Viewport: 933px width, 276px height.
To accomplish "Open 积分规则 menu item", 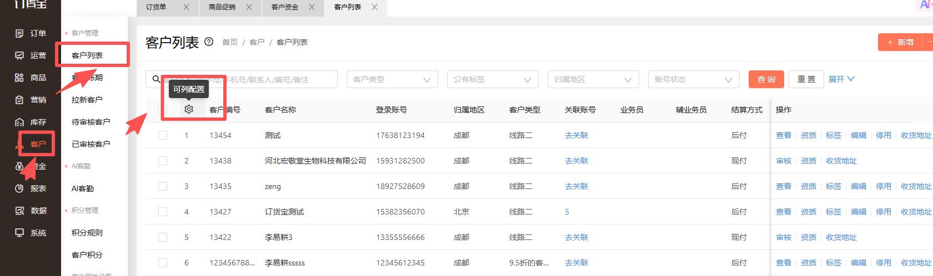I will coord(87,233).
